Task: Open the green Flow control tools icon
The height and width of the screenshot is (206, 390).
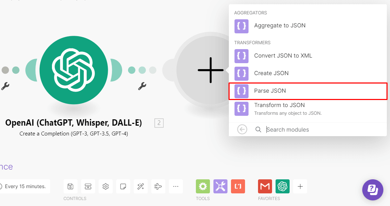Action: pyautogui.click(x=203, y=186)
